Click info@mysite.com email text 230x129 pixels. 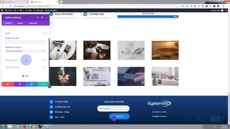(63, 107)
